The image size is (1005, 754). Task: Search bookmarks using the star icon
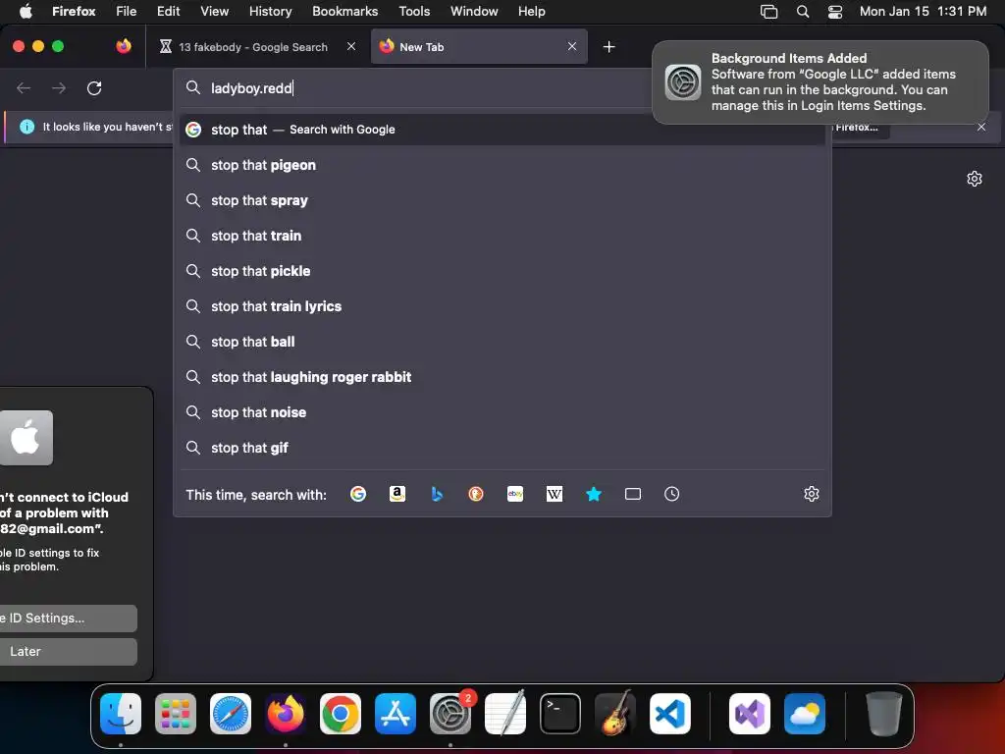coord(594,494)
